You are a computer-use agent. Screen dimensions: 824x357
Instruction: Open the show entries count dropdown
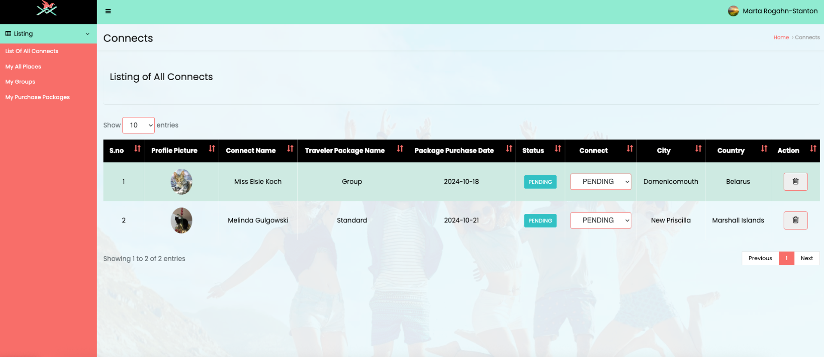click(x=138, y=125)
